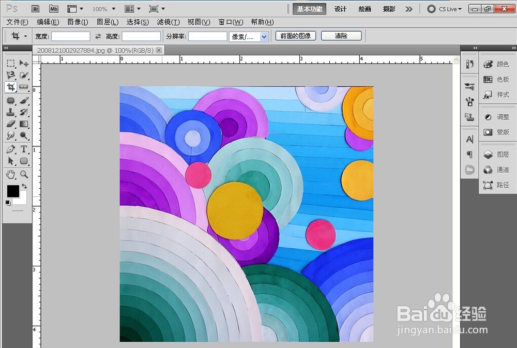The width and height of the screenshot is (517, 348).
Task: Select the Crop tool in toolbox
Action: (10, 87)
